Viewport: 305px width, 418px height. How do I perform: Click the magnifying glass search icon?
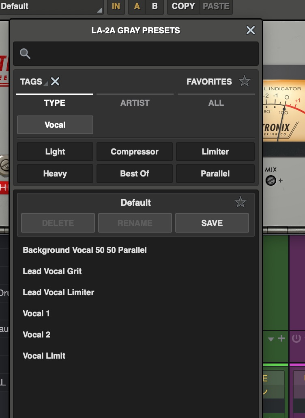(x=25, y=54)
